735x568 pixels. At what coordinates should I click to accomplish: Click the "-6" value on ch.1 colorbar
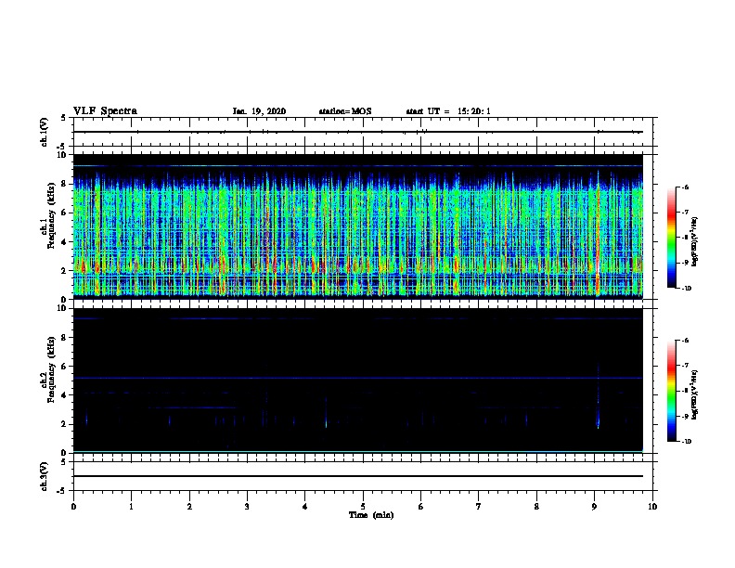685,187
